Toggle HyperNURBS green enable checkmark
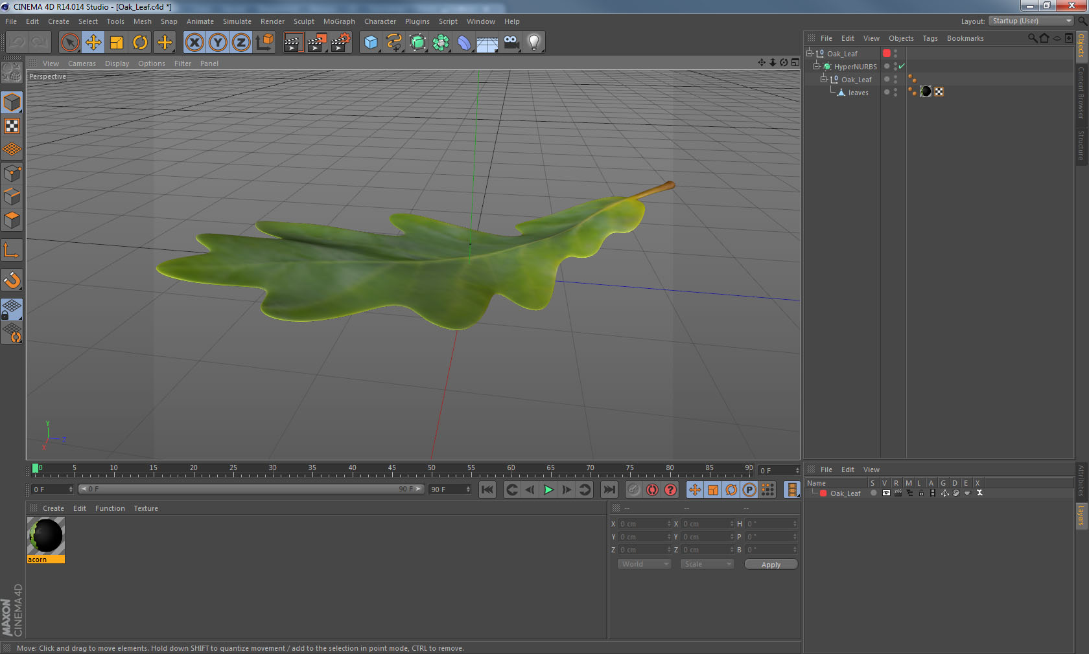 902,67
